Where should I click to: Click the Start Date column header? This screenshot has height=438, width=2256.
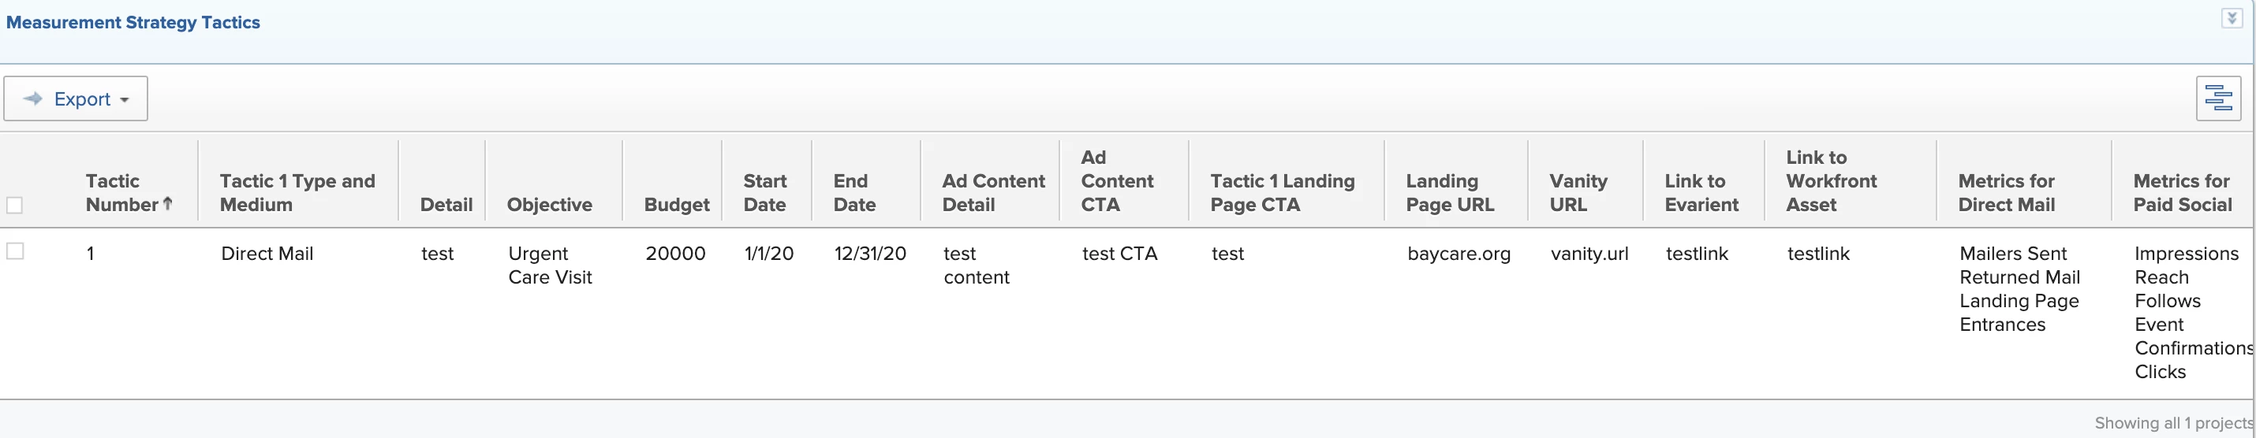[764, 192]
